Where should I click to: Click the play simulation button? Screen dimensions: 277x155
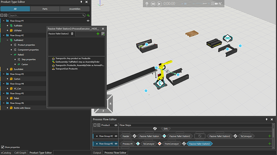pos(159,4)
